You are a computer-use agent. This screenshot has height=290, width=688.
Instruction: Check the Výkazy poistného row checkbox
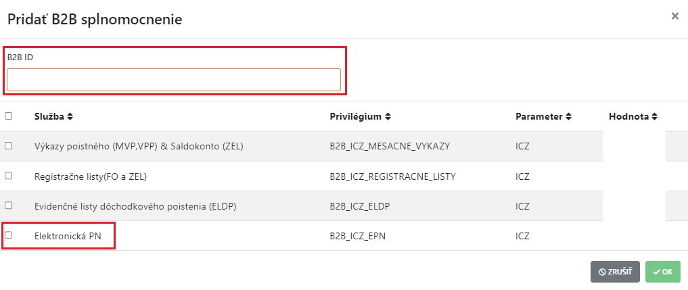click(x=9, y=146)
